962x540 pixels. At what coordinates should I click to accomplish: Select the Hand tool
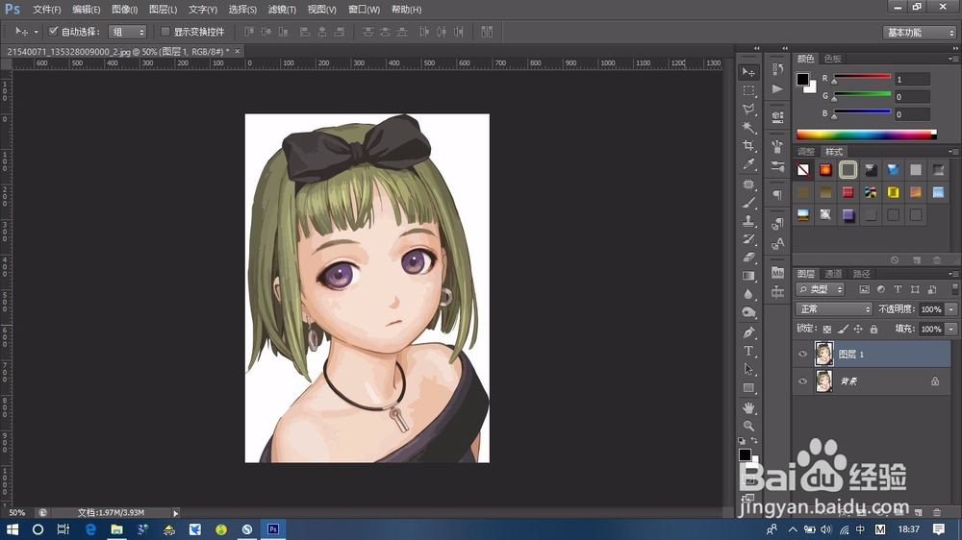click(x=748, y=407)
